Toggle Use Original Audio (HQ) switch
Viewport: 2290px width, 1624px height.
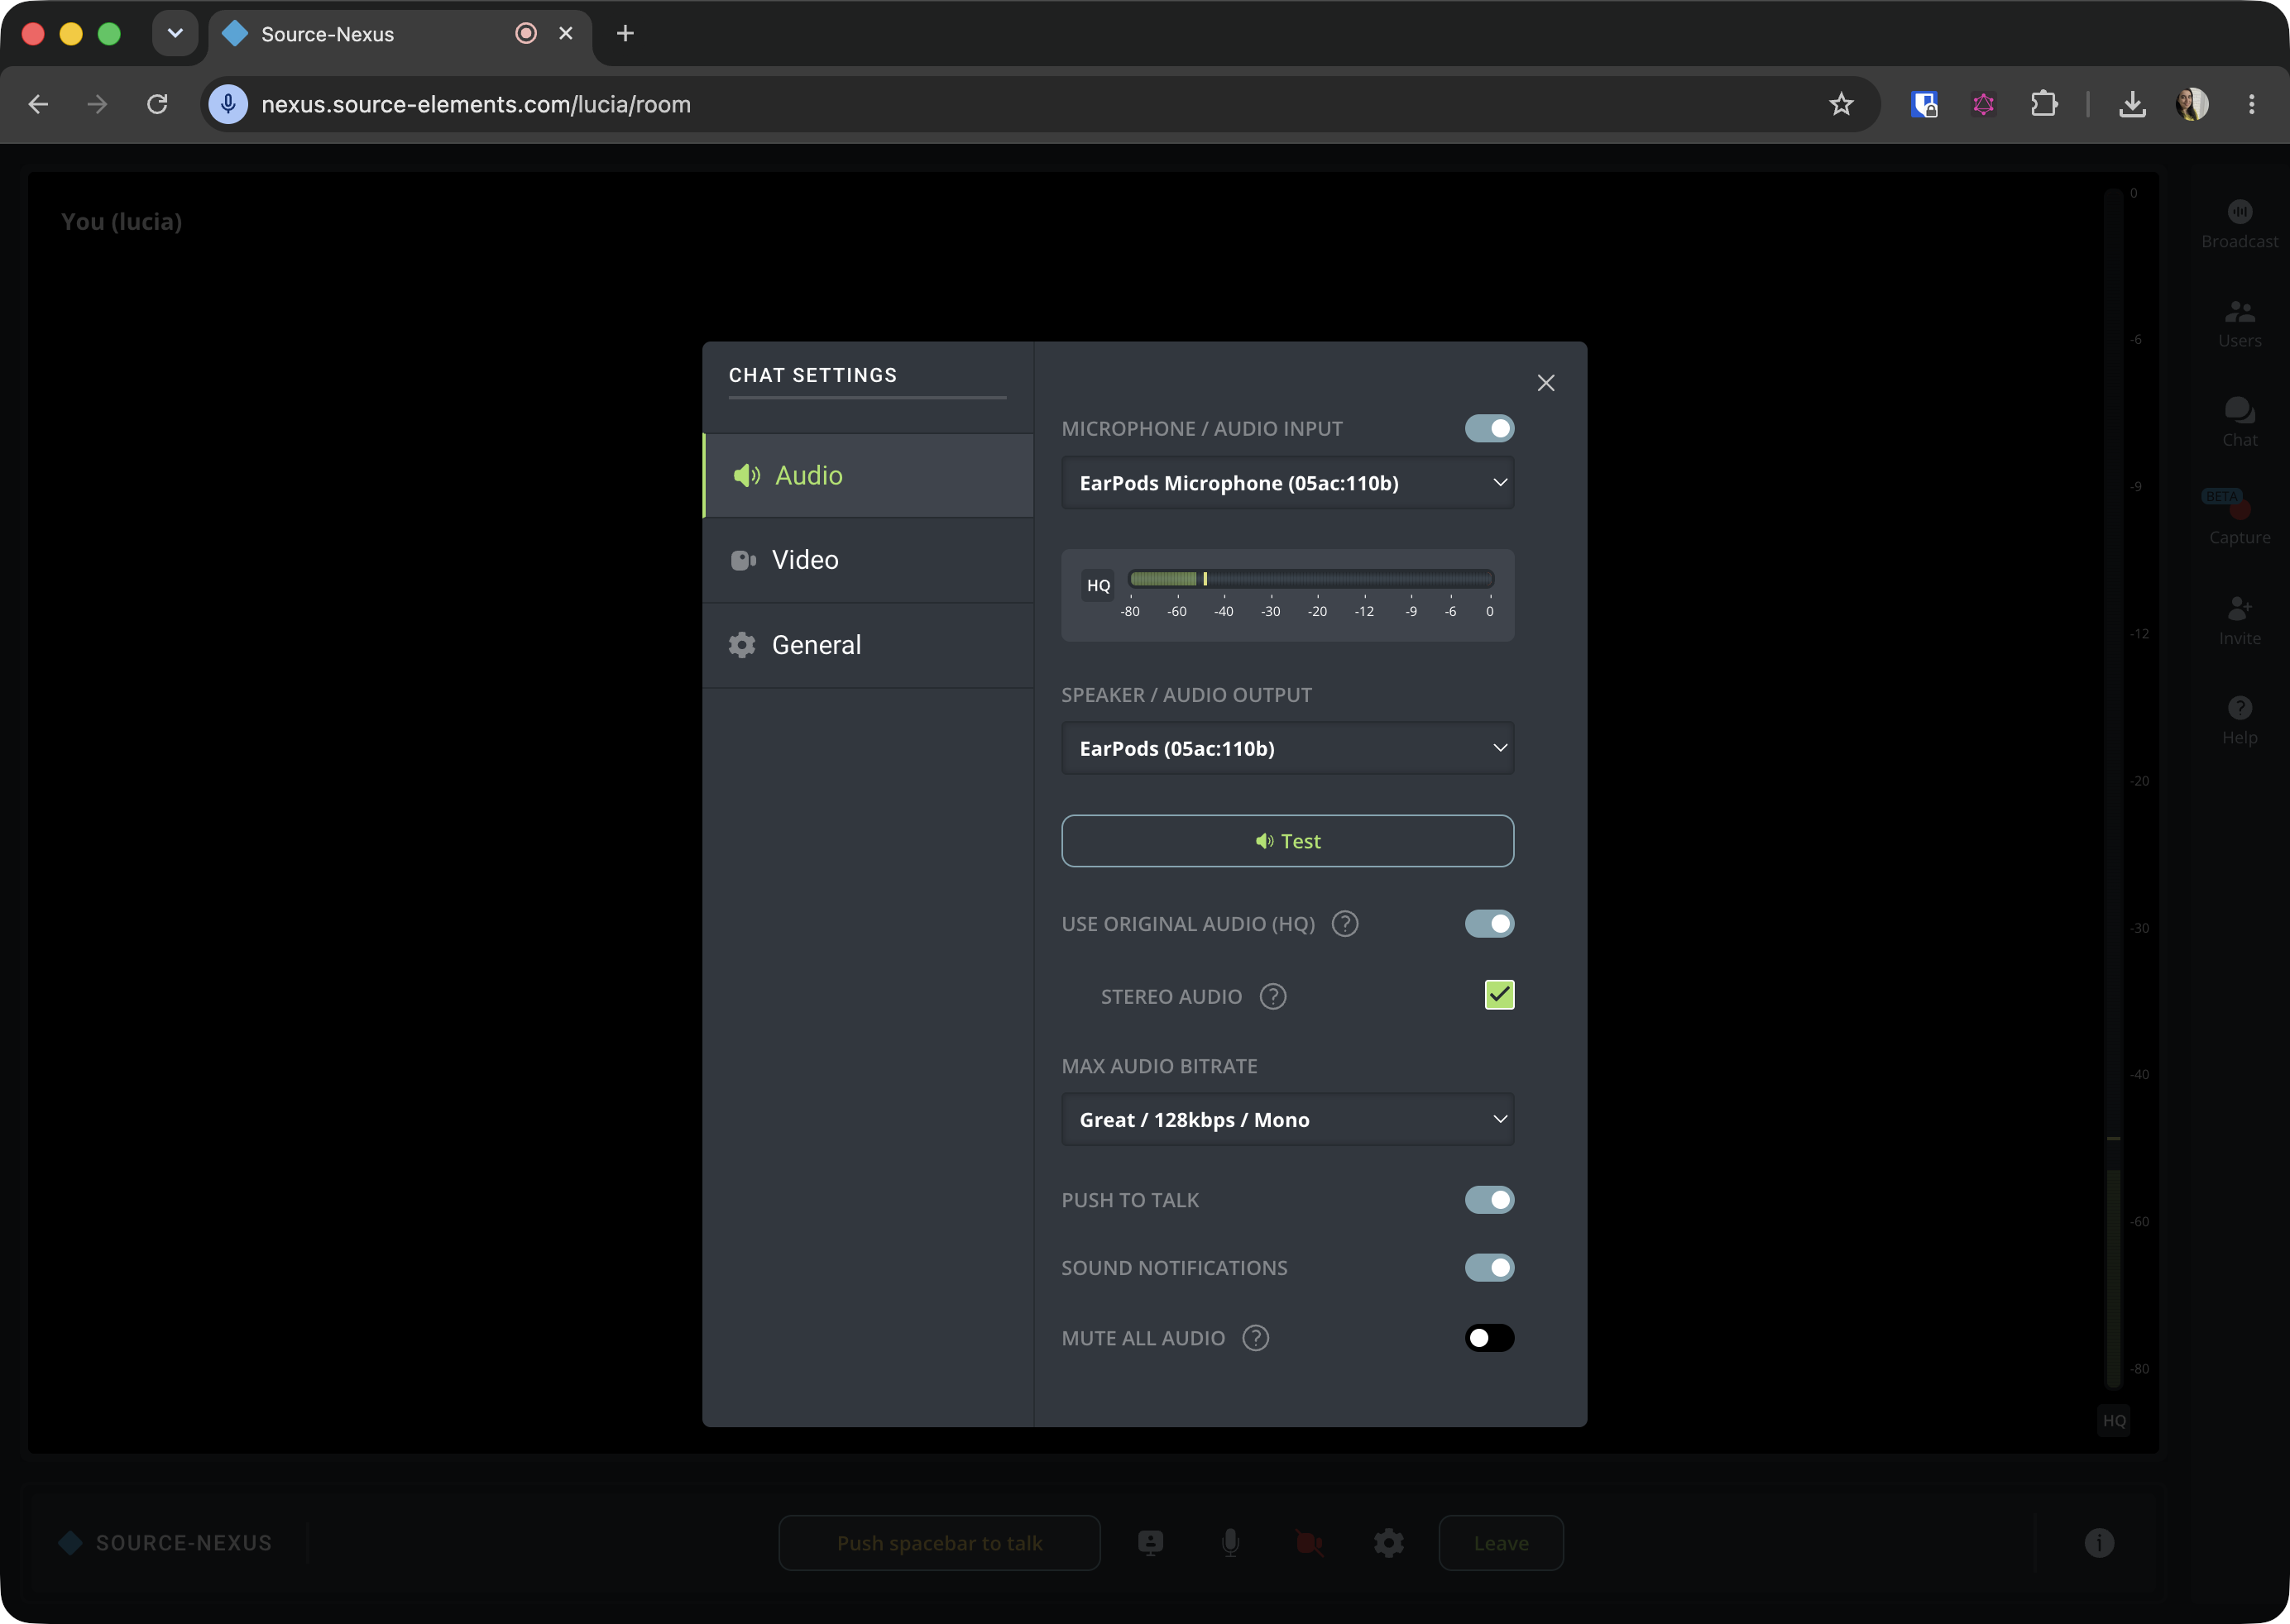pos(1488,923)
